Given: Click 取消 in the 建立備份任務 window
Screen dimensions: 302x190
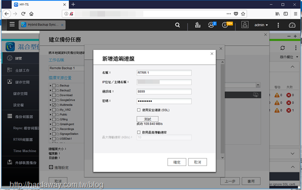Looking at the screenshot, I should pyautogui.click(x=58, y=181).
